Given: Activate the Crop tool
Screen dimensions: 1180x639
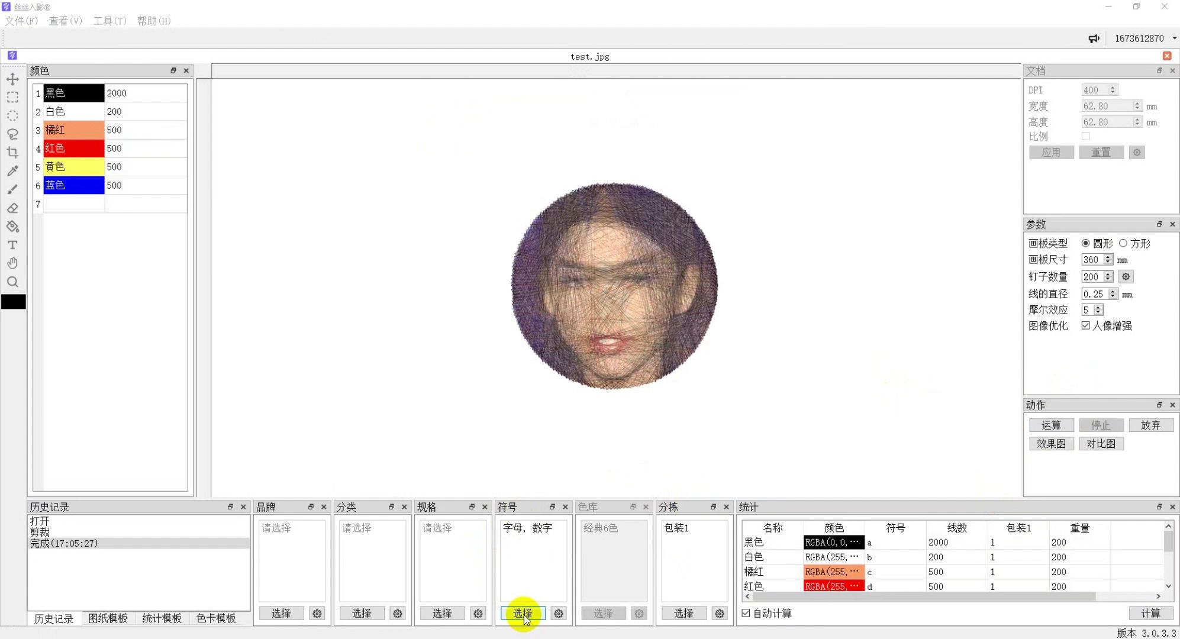Looking at the screenshot, I should coord(12,153).
